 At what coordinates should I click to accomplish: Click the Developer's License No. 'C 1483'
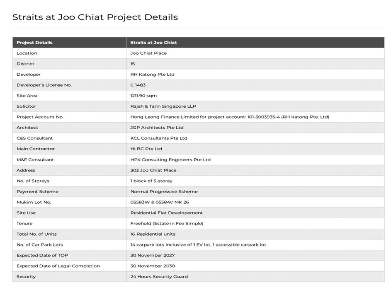tap(138, 85)
